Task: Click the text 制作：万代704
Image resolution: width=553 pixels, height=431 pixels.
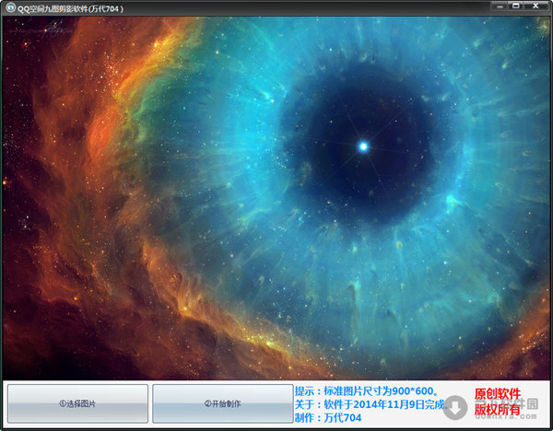Action: click(x=328, y=418)
